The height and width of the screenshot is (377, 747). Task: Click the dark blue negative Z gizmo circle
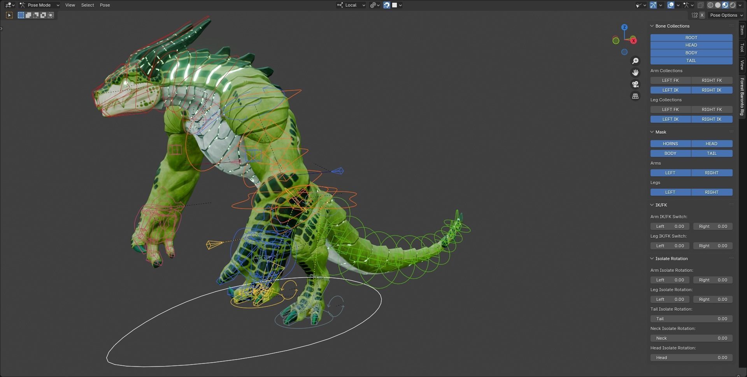[x=624, y=52]
